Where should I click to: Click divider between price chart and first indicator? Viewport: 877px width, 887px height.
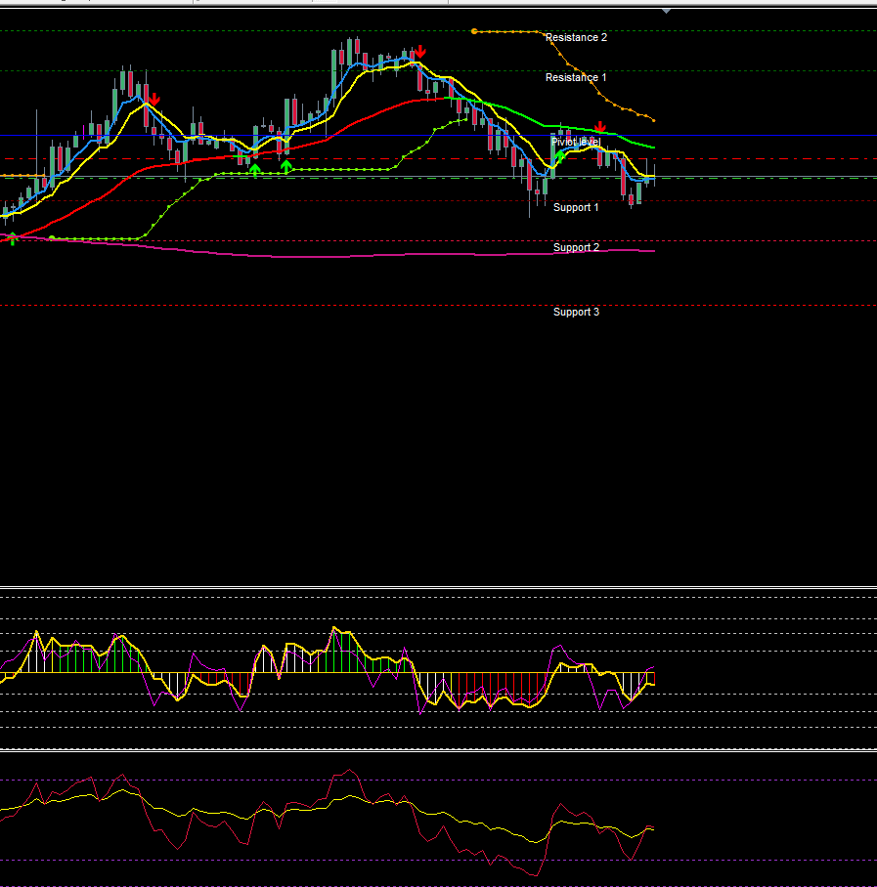pyautogui.click(x=438, y=588)
